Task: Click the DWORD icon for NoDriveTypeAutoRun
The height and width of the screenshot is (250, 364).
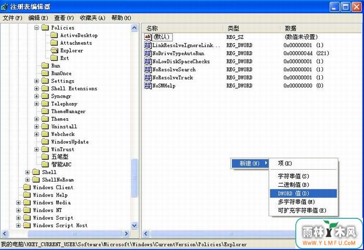Action: pos(148,53)
